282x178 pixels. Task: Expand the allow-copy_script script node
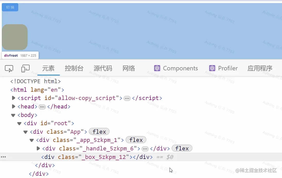(13, 98)
